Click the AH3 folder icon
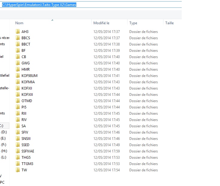220x186 pixels. tap(18, 31)
